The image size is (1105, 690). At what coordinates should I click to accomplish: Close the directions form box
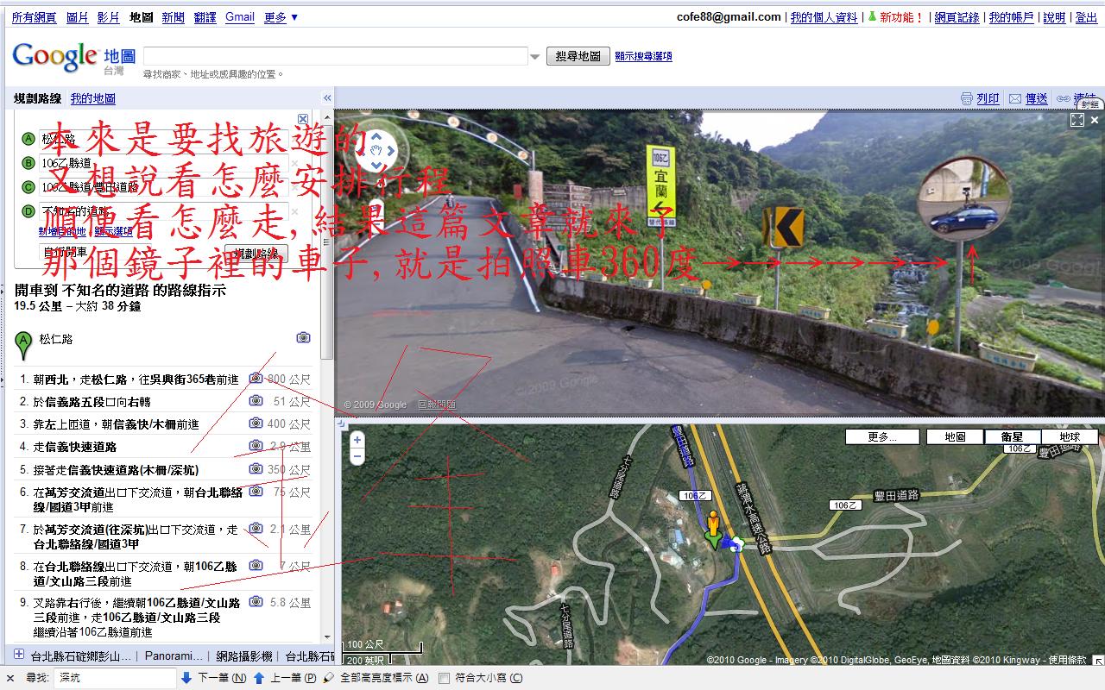[x=303, y=119]
